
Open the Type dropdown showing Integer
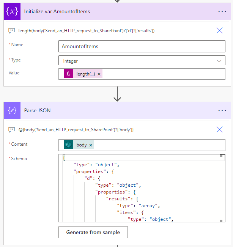click(142, 60)
